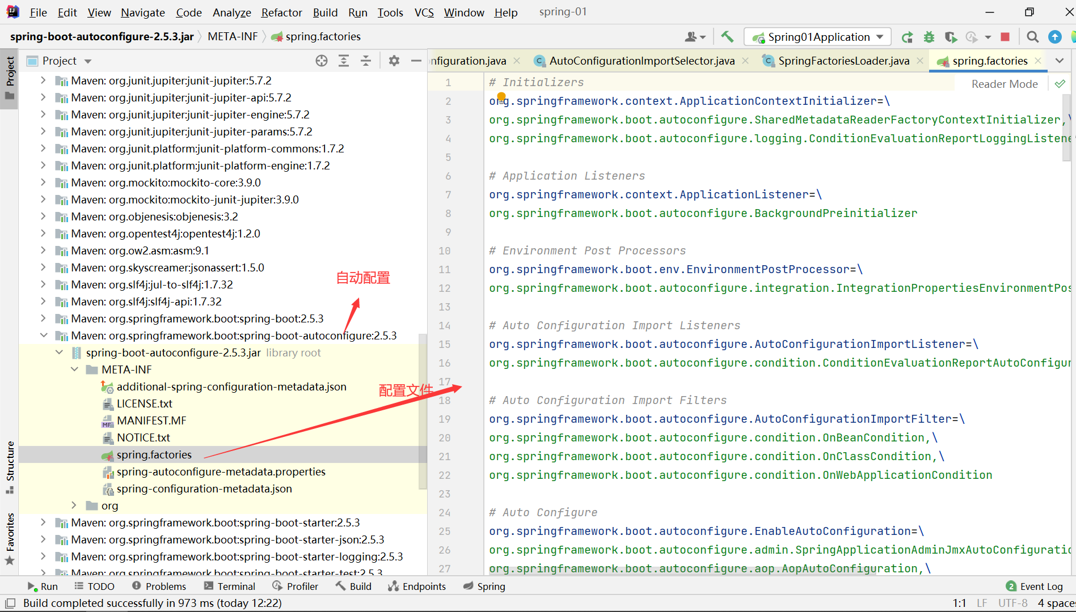Click the blue IDE update arrow icon

coord(1055,37)
